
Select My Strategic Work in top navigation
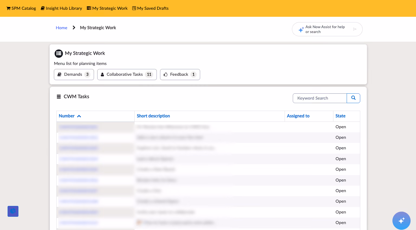tap(107, 8)
